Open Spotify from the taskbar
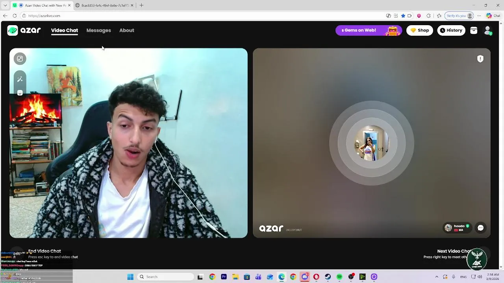This screenshot has width=504, height=283. [339, 277]
